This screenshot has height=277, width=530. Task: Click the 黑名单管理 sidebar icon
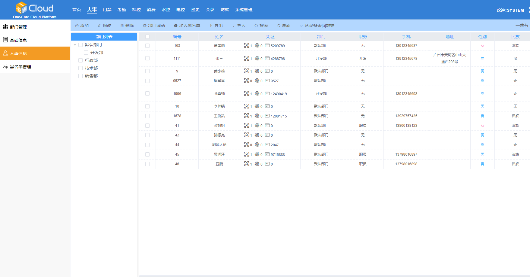[x=5, y=66]
